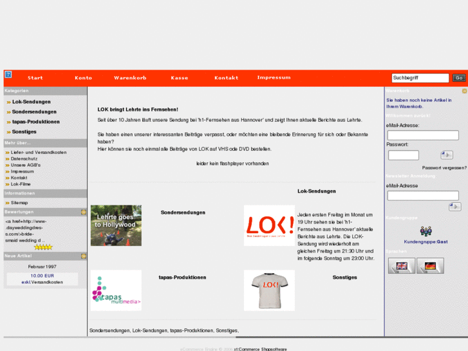Click the LOK! logo thumbnail
The height and width of the screenshot is (351, 468).
point(269,225)
